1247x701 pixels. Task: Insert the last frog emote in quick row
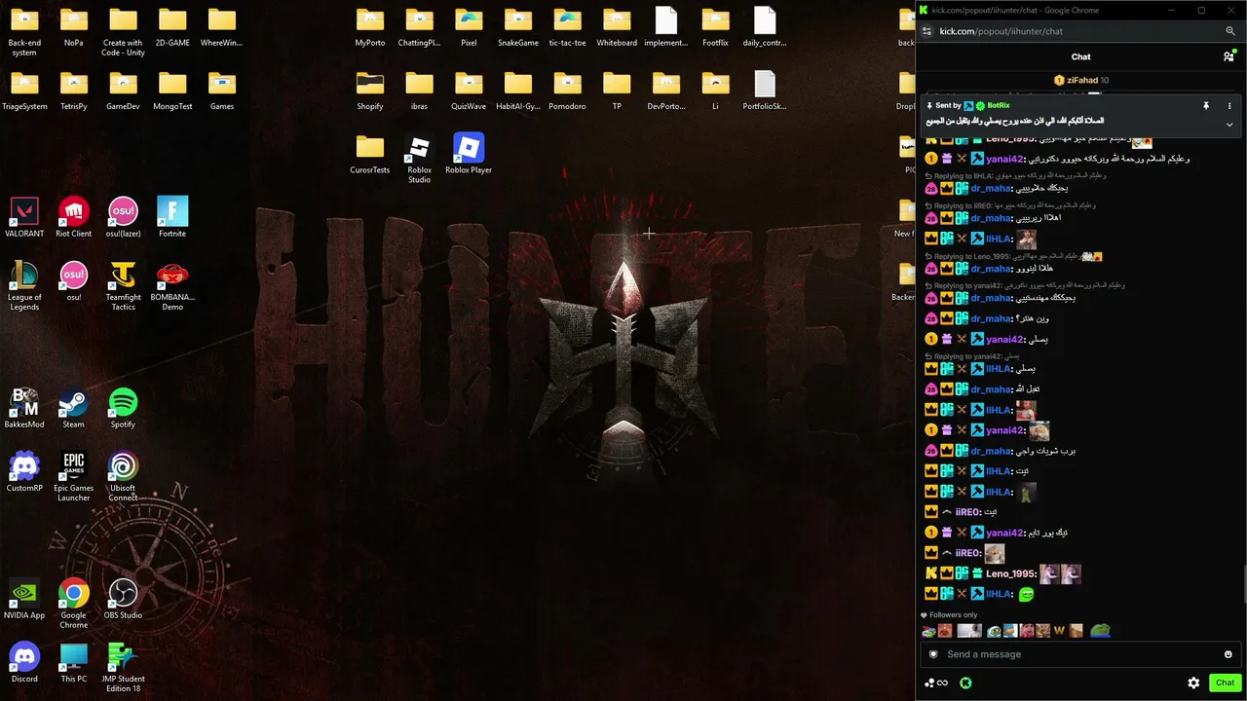[1100, 631]
